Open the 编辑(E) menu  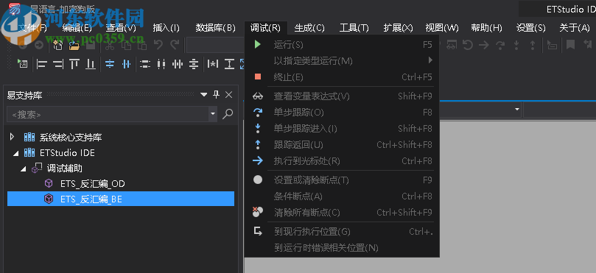click(77, 28)
